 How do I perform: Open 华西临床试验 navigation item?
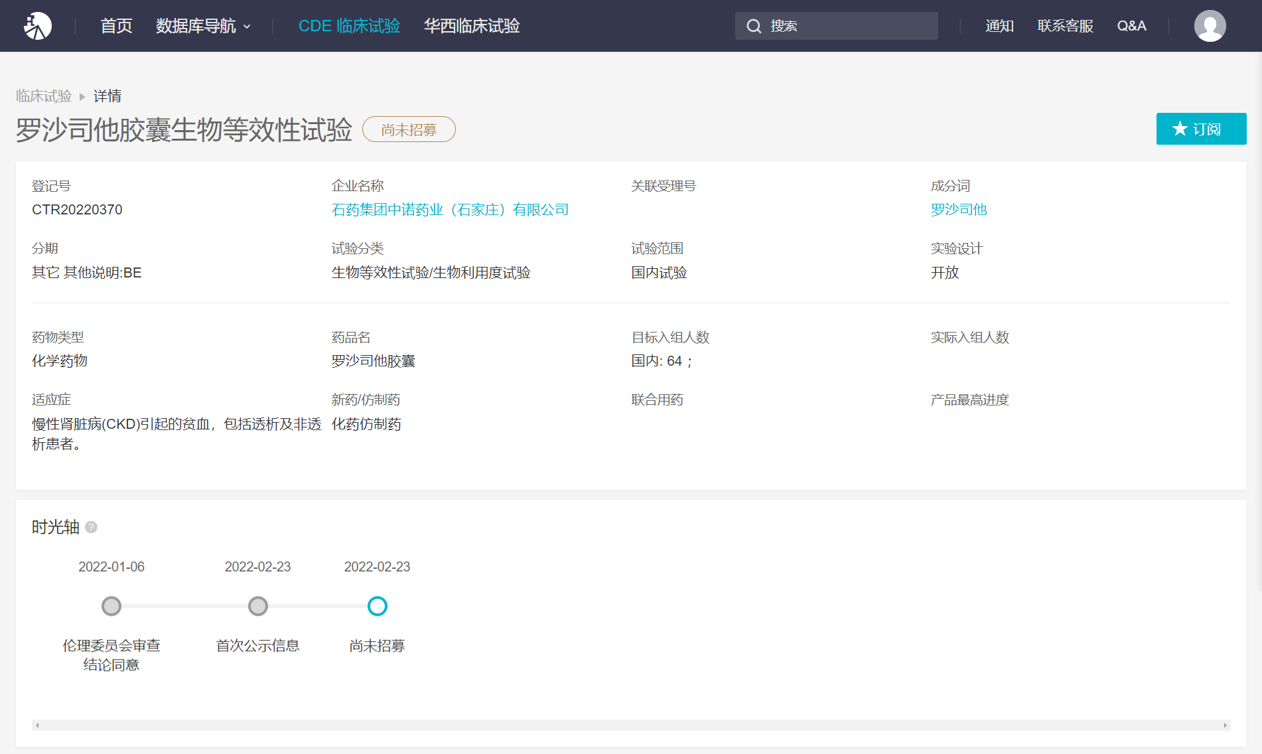coord(472,26)
